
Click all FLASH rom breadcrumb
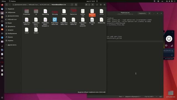[45, 5]
